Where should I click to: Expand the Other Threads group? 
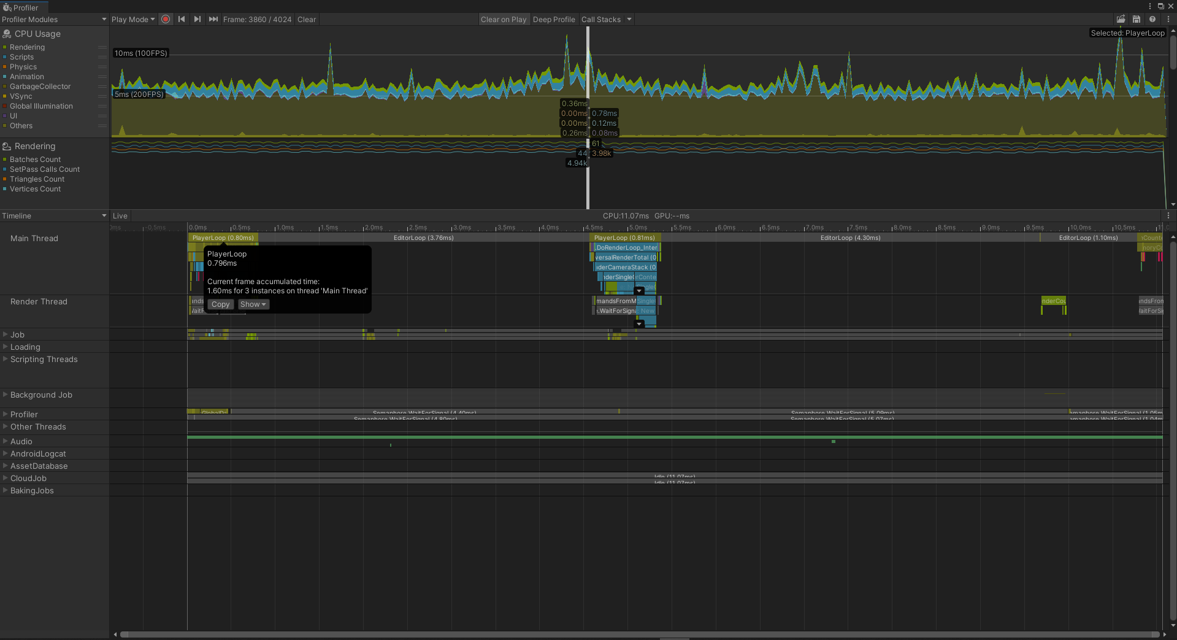5,426
